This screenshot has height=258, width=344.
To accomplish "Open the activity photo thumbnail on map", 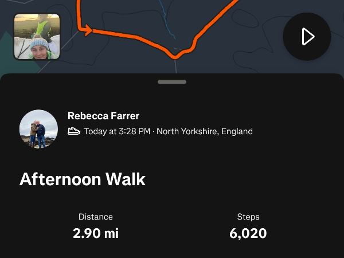I will pyautogui.click(x=37, y=37).
